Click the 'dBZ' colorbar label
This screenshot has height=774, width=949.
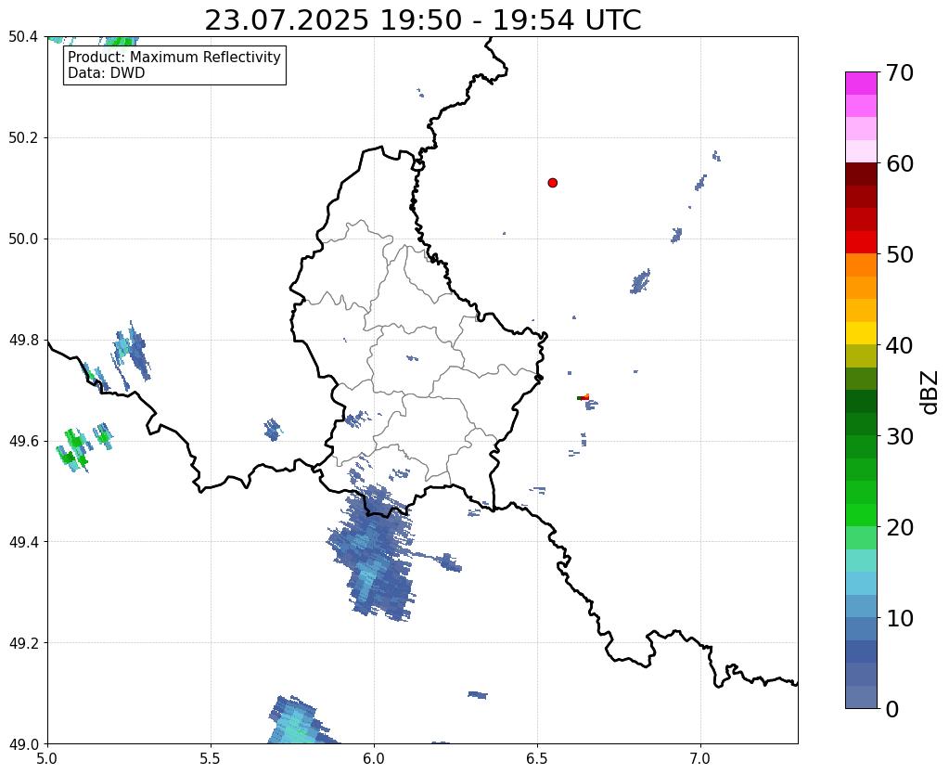(x=930, y=392)
